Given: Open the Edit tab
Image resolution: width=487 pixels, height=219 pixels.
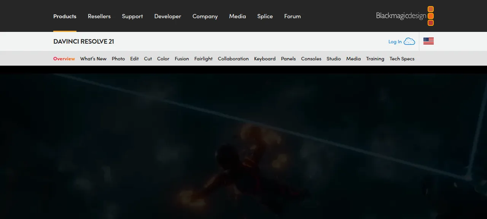Looking at the screenshot, I should [x=134, y=58].
